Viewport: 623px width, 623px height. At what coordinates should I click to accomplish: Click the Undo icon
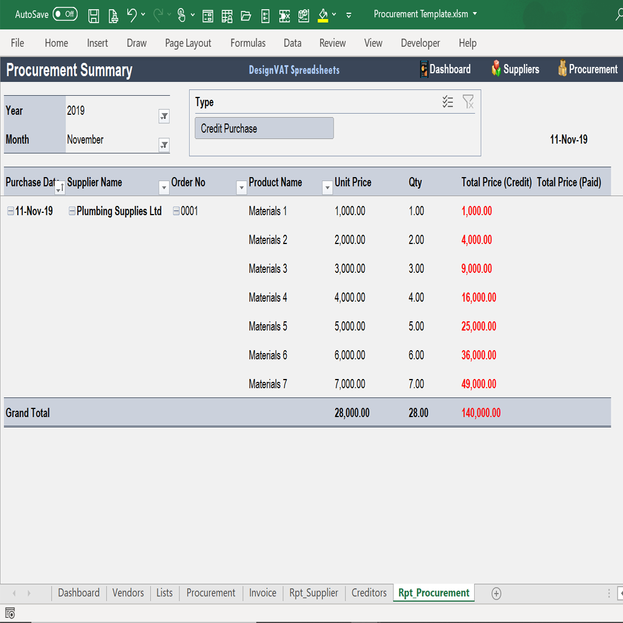pos(132,16)
